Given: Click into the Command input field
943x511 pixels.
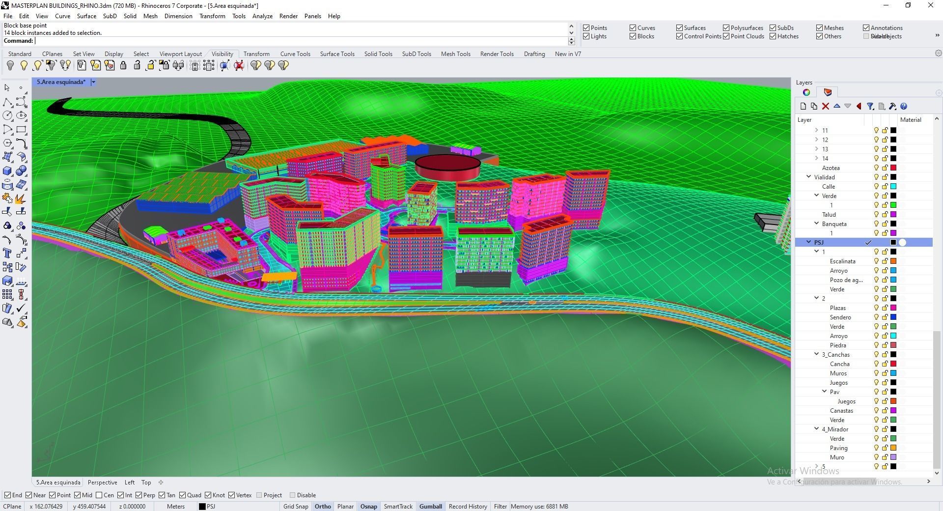Looking at the screenshot, I should tap(301, 41).
